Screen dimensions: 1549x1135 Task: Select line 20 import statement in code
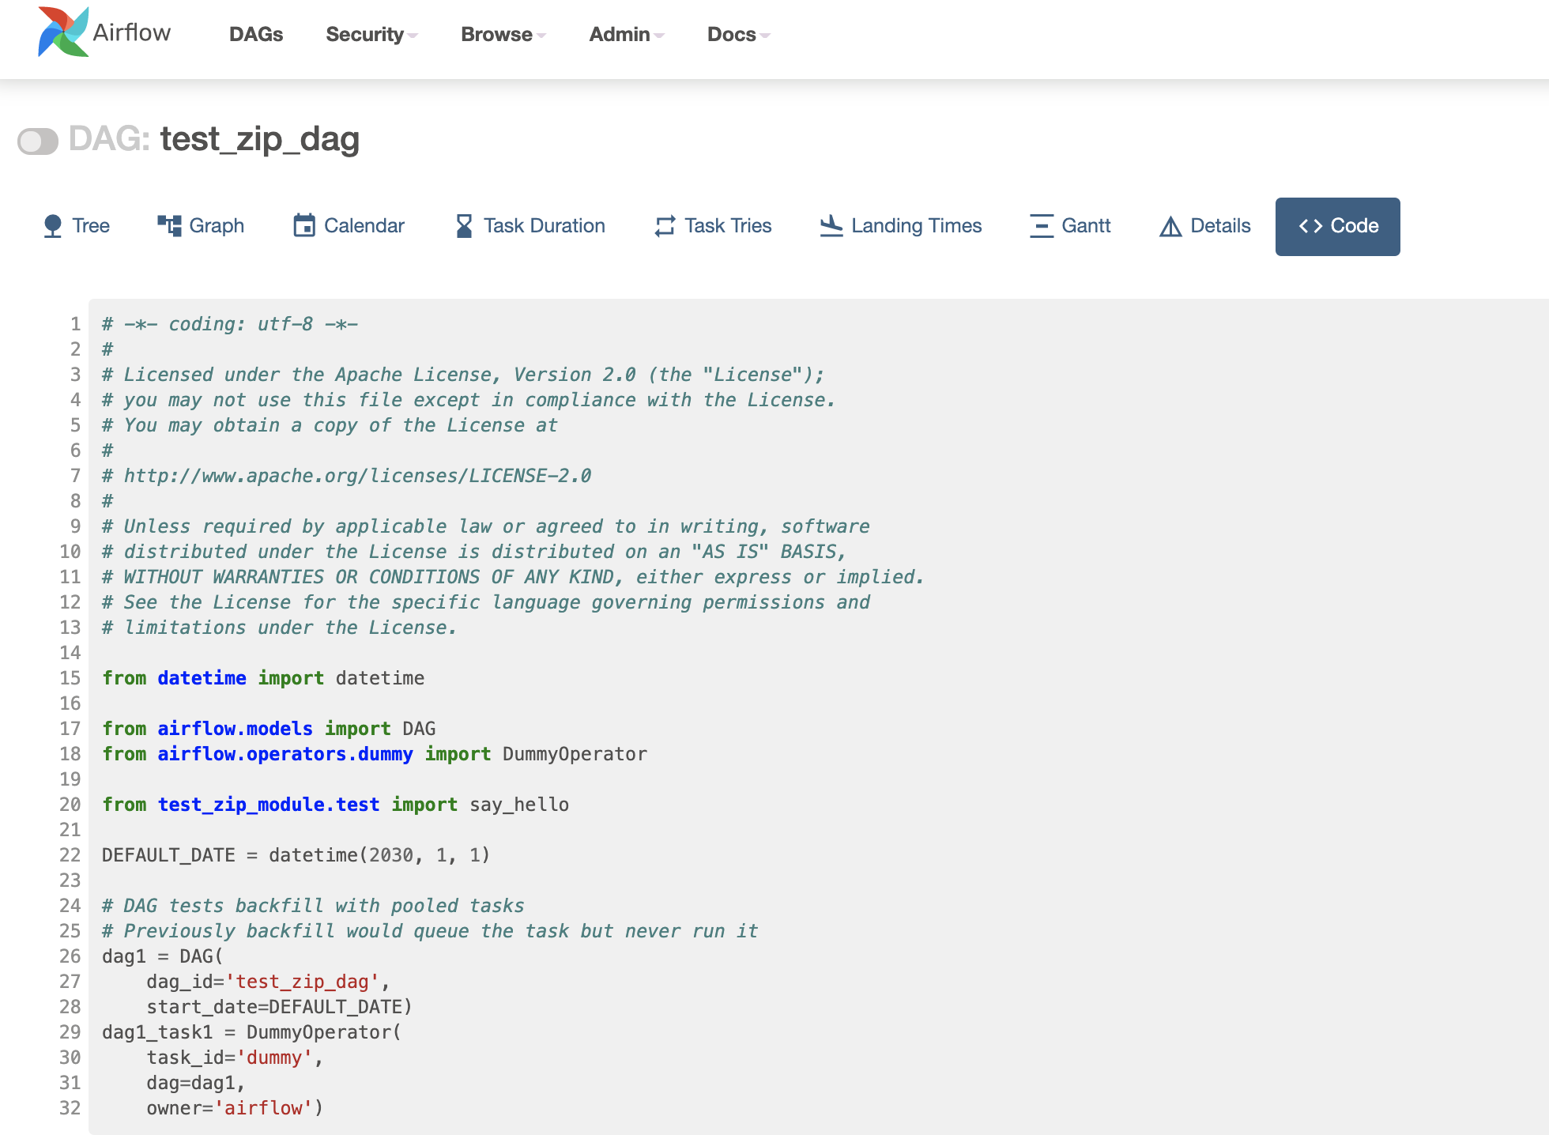tap(335, 804)
